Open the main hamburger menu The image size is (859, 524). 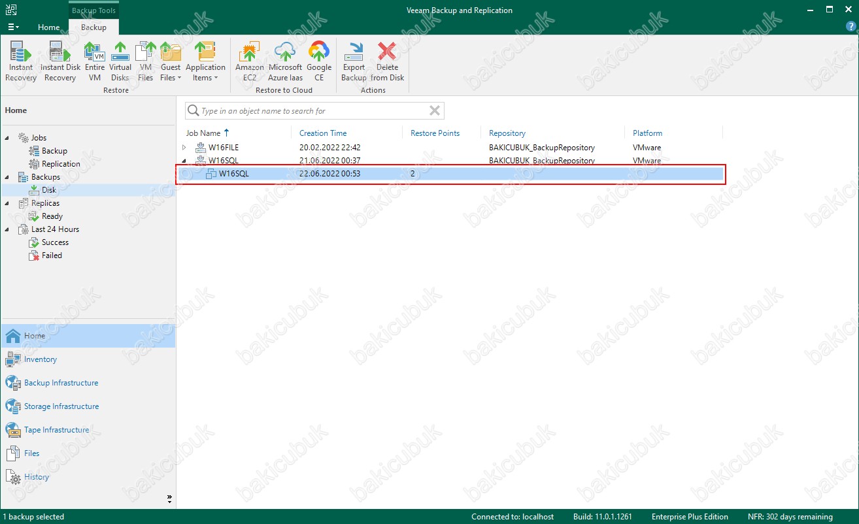coord(13,27)
